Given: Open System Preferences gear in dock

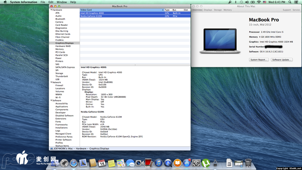Looking at the screenshot, I should (196, 163).
